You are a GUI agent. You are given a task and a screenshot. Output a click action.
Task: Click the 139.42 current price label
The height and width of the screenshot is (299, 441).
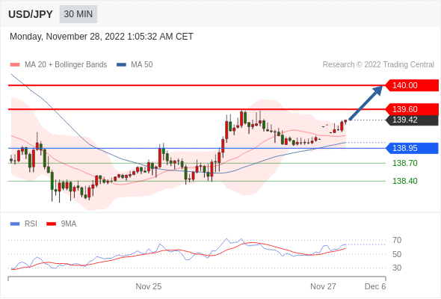click(x=411, y=120)
